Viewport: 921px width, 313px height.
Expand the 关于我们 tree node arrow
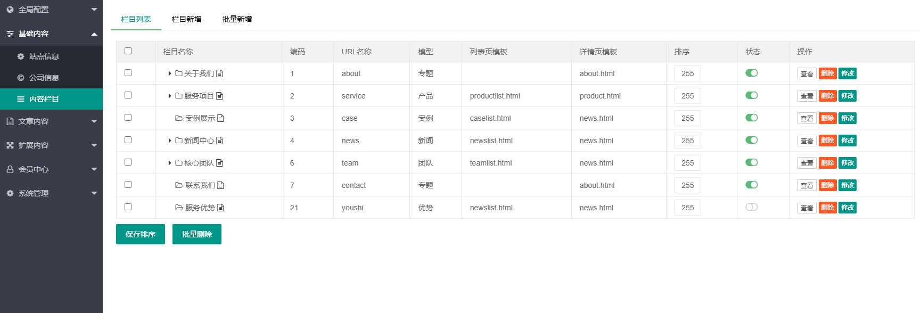170,73
